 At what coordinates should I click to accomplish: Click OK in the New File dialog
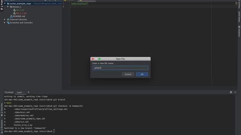pyautogui.click(x=142, y=74)
